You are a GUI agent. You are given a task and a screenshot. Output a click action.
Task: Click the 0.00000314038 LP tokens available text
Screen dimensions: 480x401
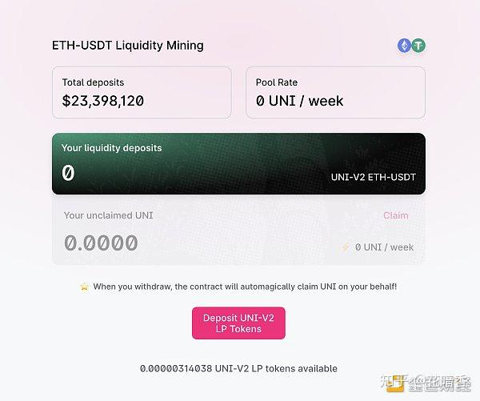click(x=238, y=368)
